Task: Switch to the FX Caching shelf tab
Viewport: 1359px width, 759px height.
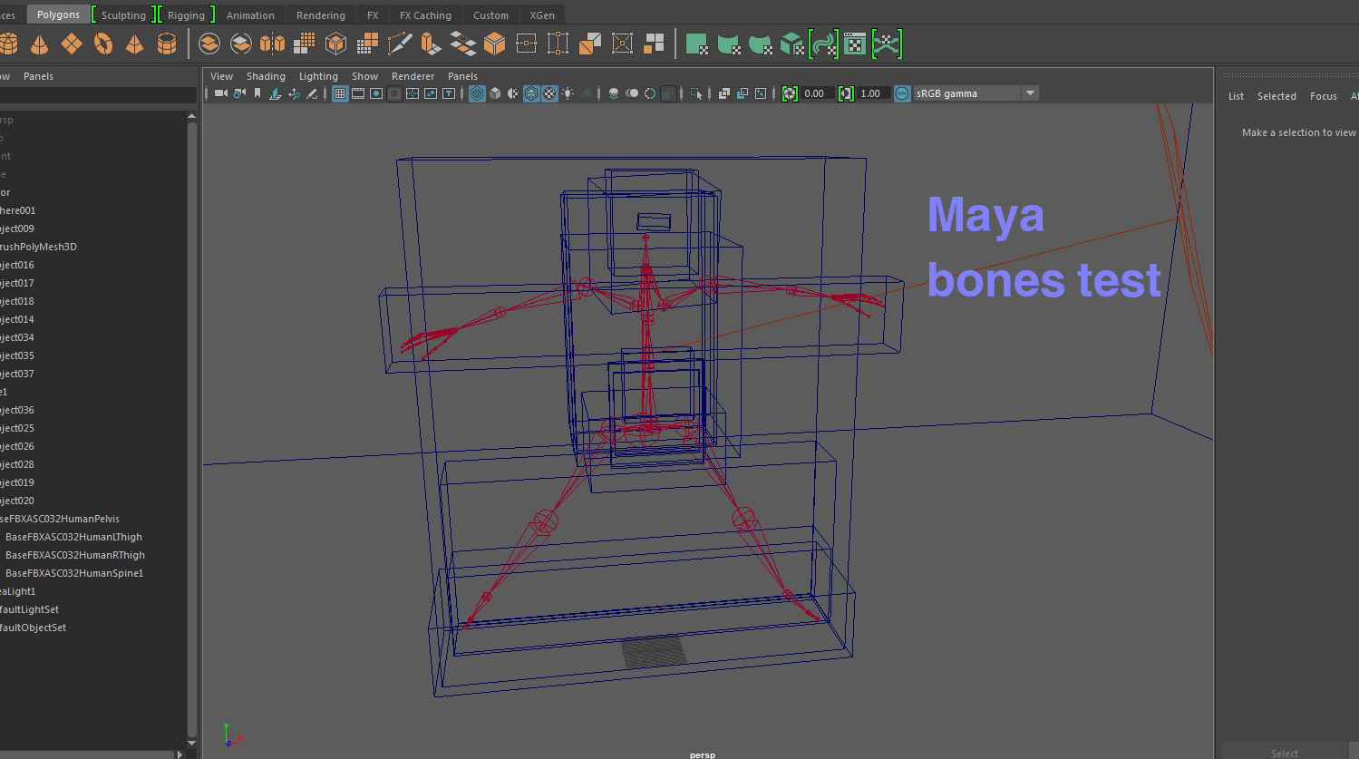Action: [425, 15]
